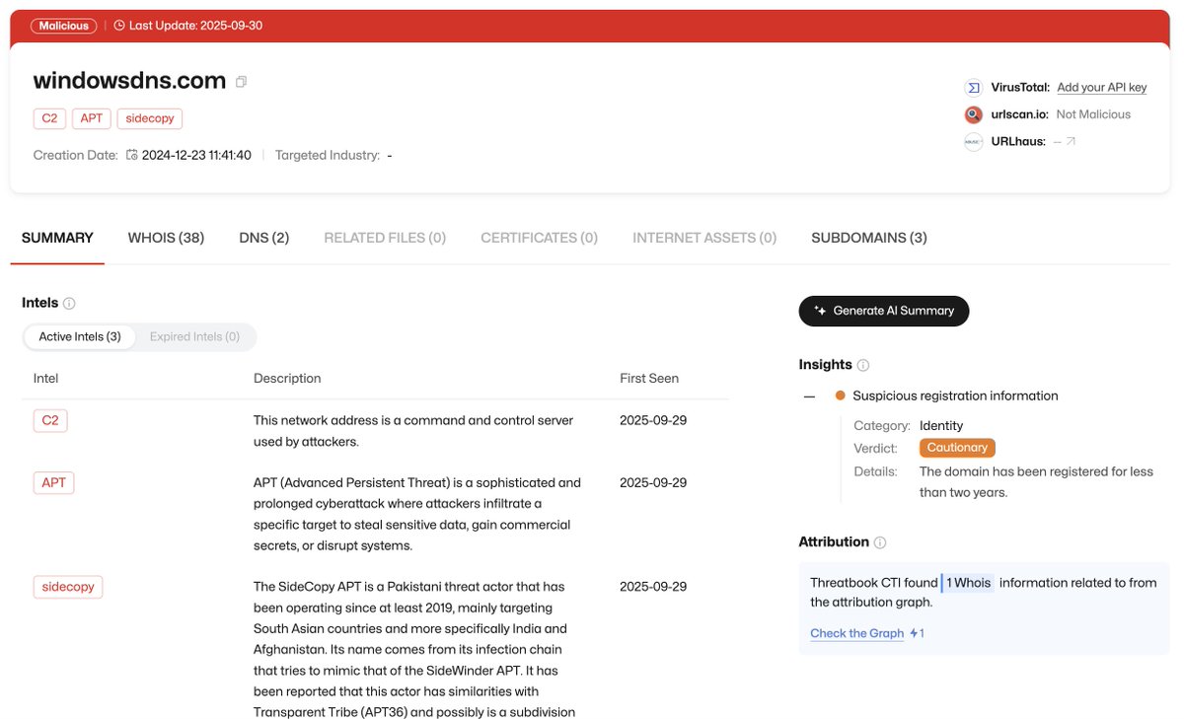Screen dimensions: 1184x719
Task: Click the clock icon next to Last Update
Action: coord(119,26)
